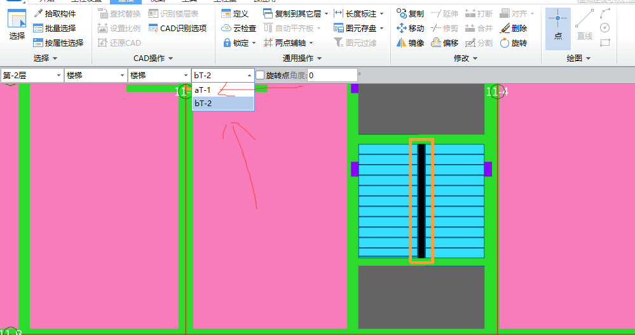Open 定义 dialog

(235, 14)
